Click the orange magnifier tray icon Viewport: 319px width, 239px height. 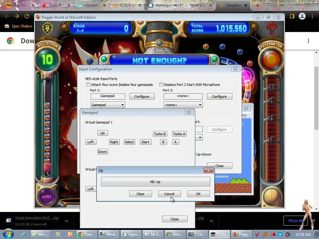(265, 235)
